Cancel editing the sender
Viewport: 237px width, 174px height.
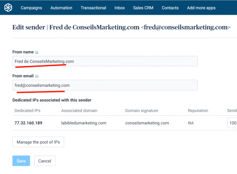click(x=45, y=161)
